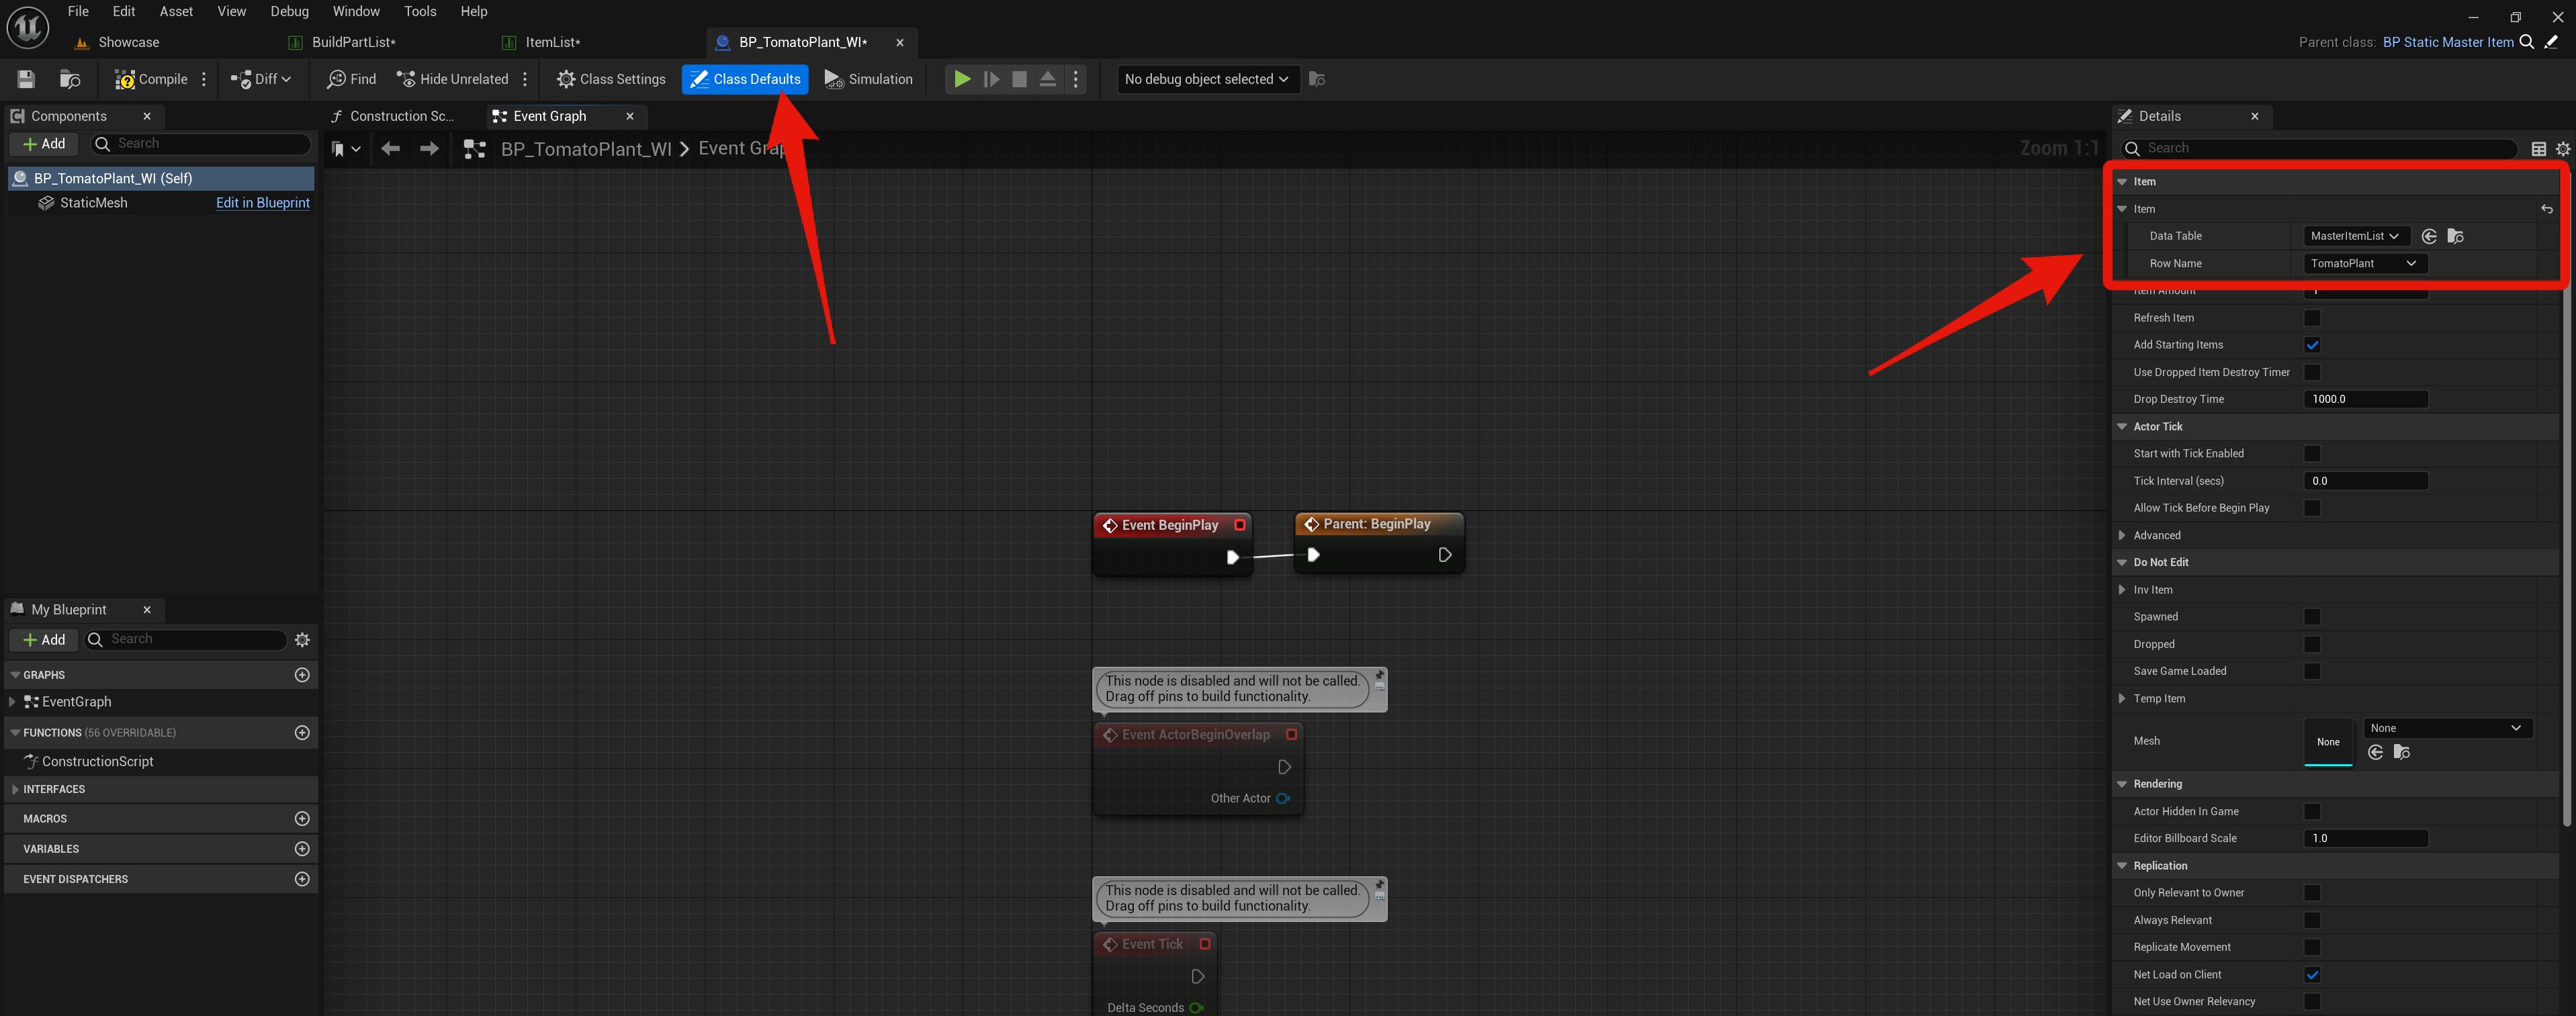Expand the Advanced section in Details
Viewport: 2576px width, 1016px height.
click(2122, 536)
